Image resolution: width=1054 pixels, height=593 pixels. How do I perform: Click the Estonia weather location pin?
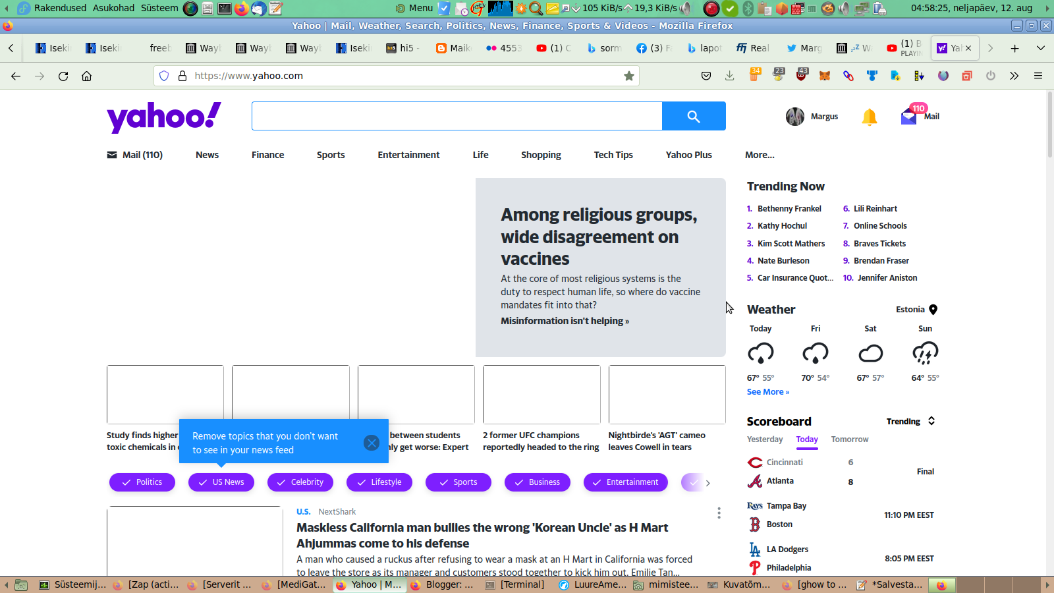click(x=933, y=310)
